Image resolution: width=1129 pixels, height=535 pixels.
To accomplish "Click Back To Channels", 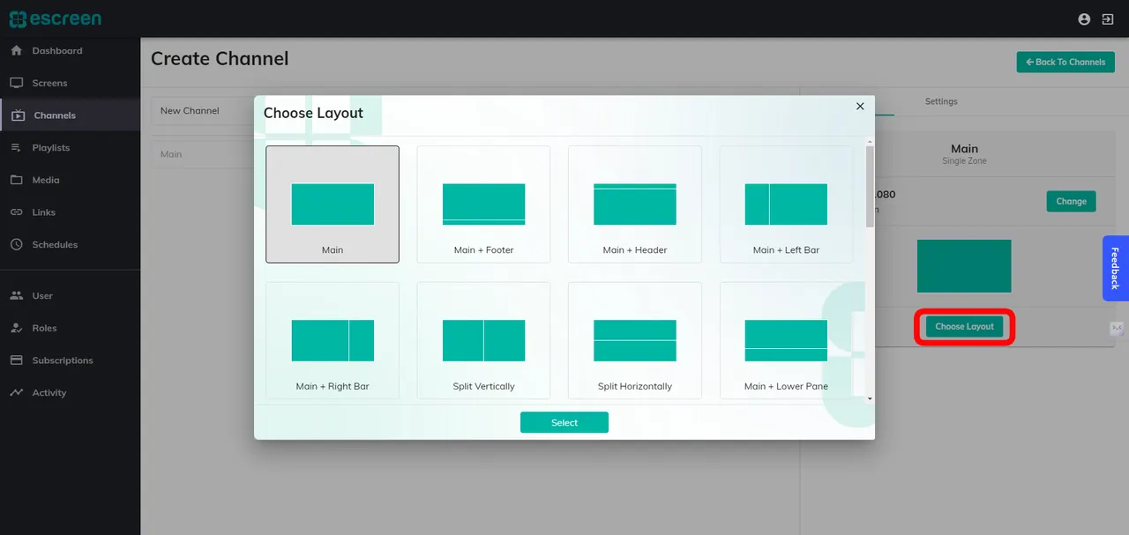I will 1065,62.
